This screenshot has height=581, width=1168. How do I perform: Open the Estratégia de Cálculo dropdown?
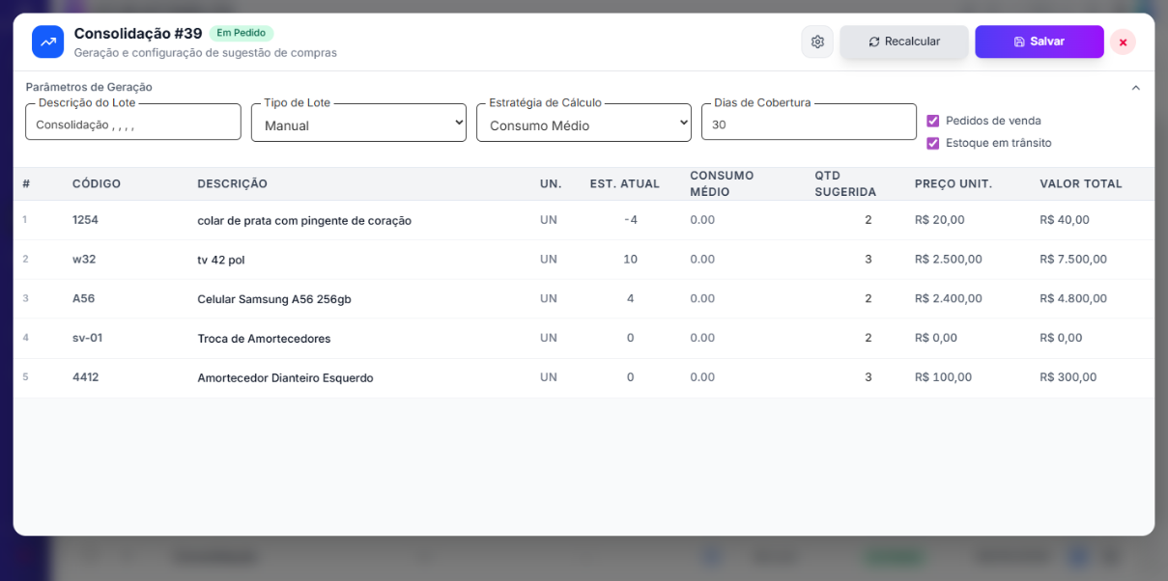(584, 123)
